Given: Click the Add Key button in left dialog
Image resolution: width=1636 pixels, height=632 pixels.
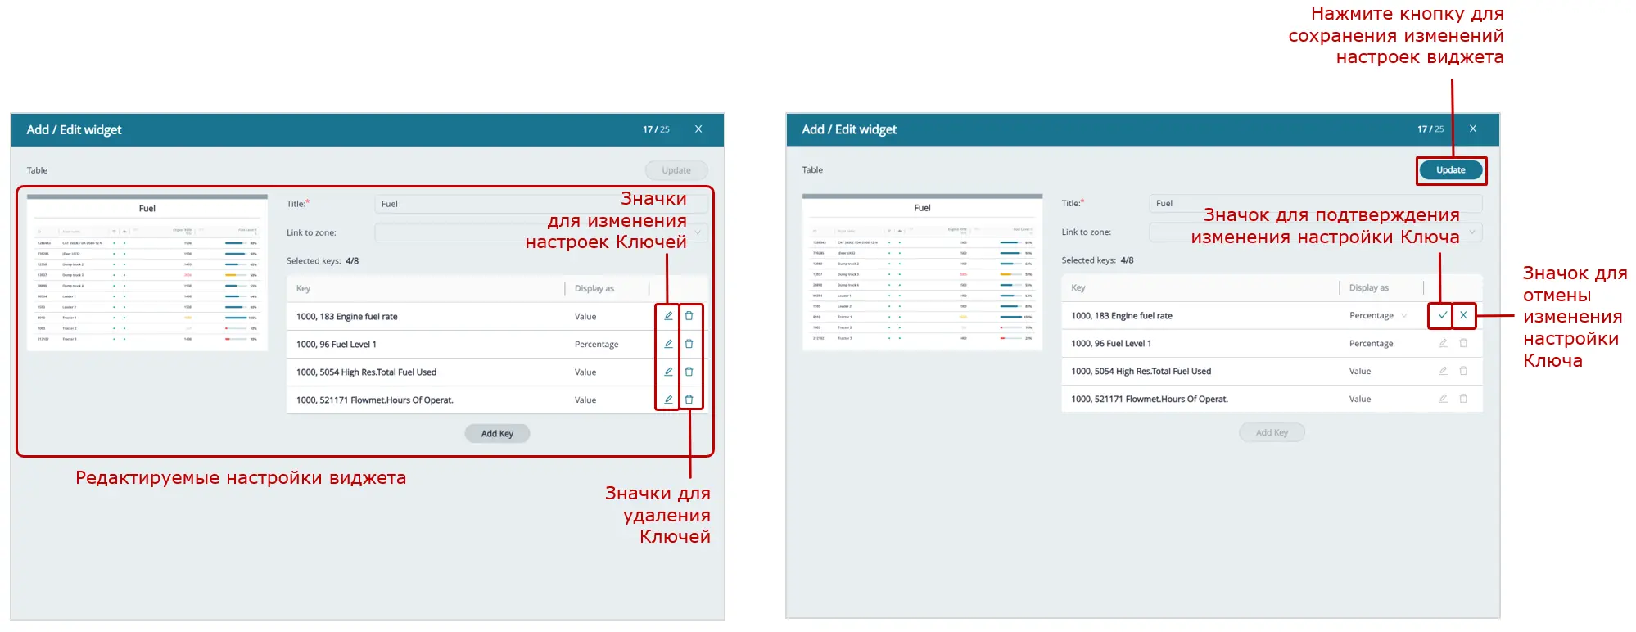Looking at the screenshot, I should [497, 433].
